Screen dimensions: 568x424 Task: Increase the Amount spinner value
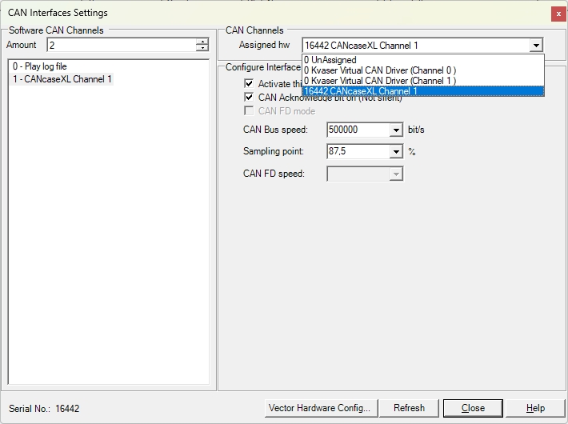click(202, 42)
